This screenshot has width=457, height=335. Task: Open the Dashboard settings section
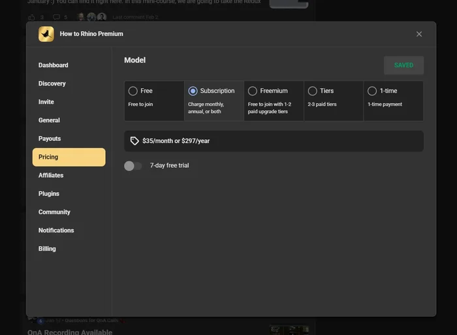54,65
